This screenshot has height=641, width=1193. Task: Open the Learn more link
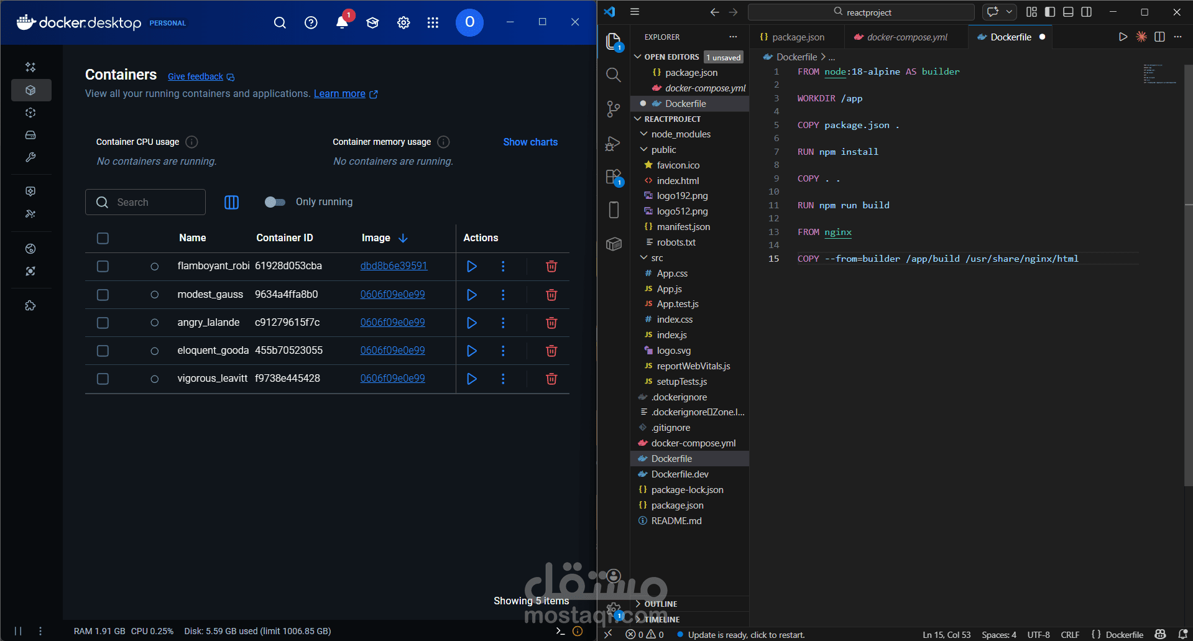tap(346, 93)
